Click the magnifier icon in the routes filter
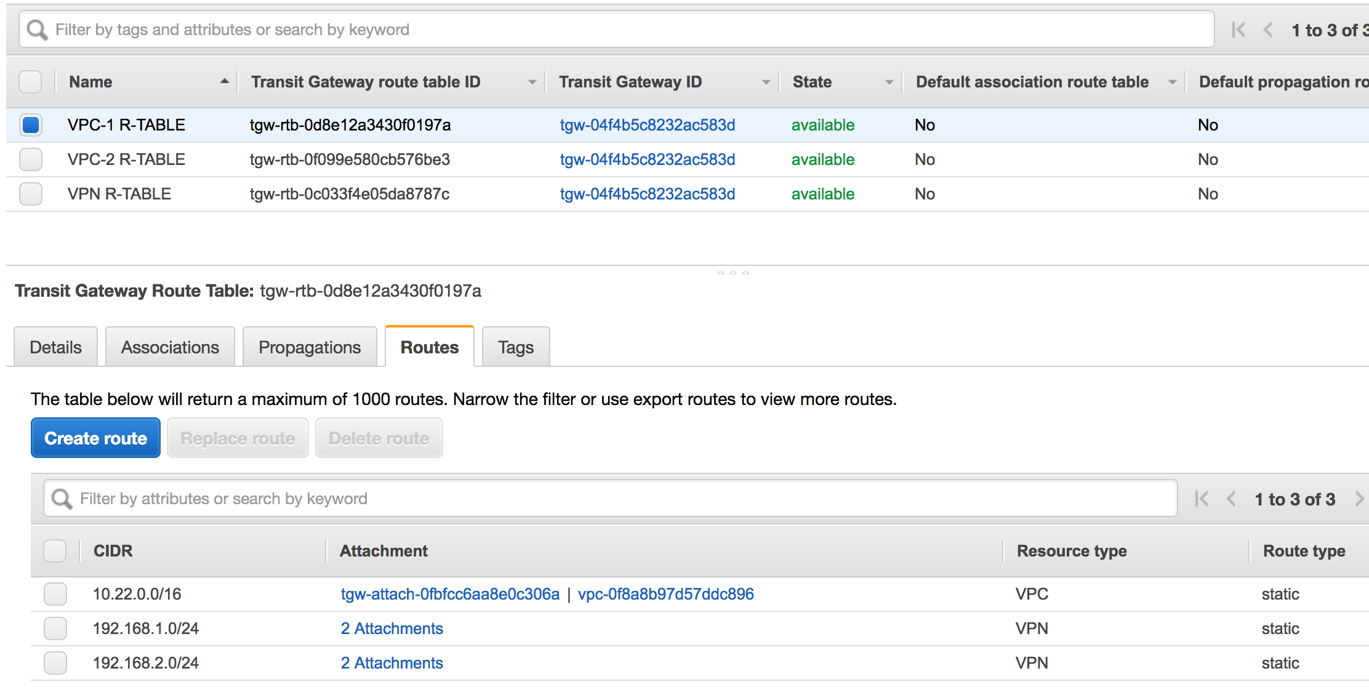The width and height of the screenshot is (1369, 687). pos(62,499)
